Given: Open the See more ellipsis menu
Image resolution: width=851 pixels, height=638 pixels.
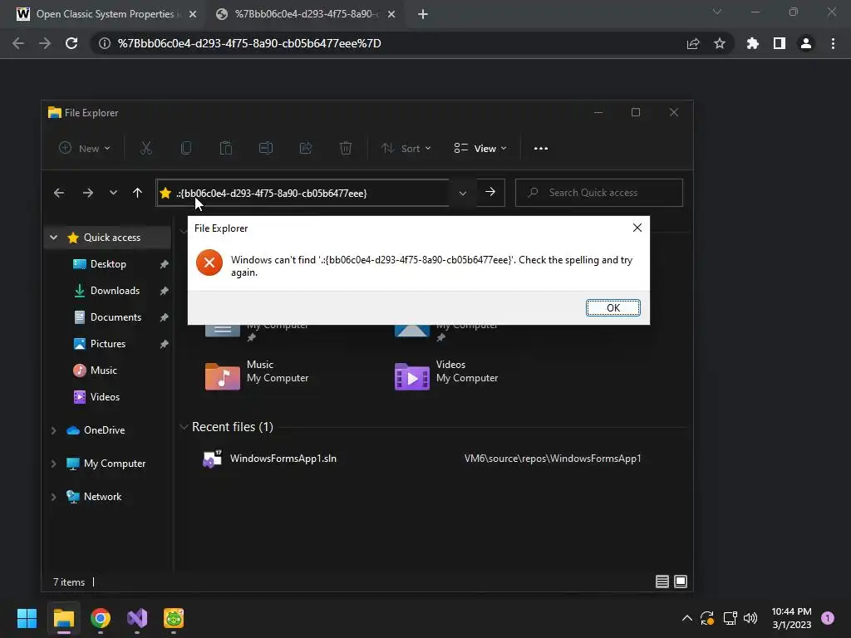Looking at the screenshot, I should coord(540,148).
